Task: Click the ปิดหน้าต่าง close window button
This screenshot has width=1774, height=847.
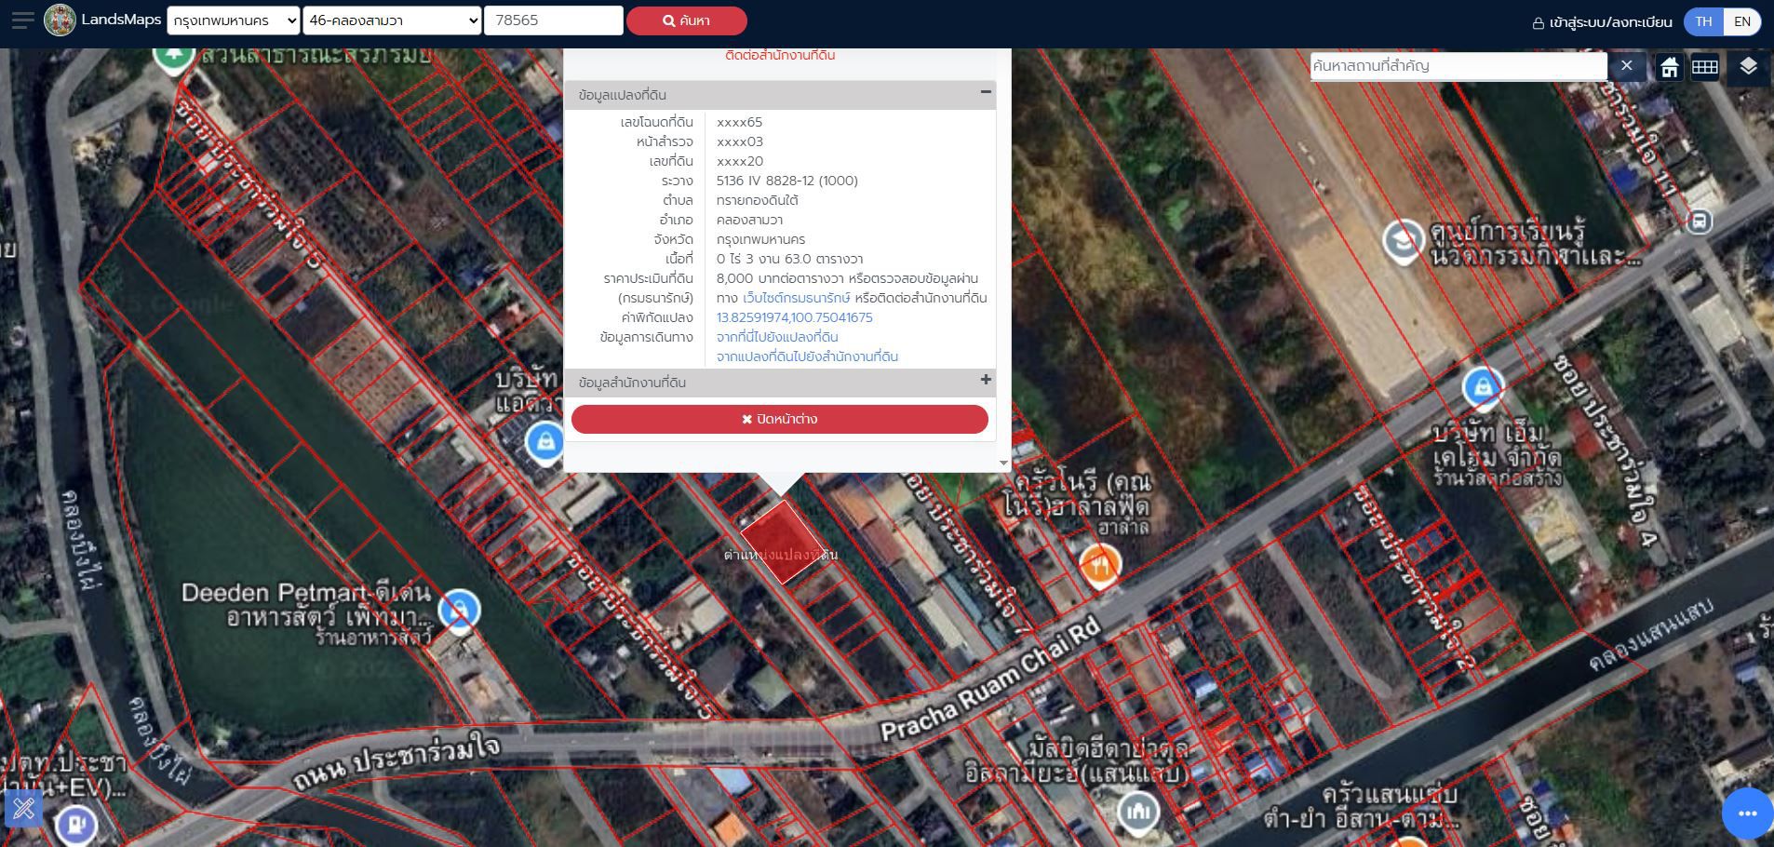Action: [x=780, y=419]
